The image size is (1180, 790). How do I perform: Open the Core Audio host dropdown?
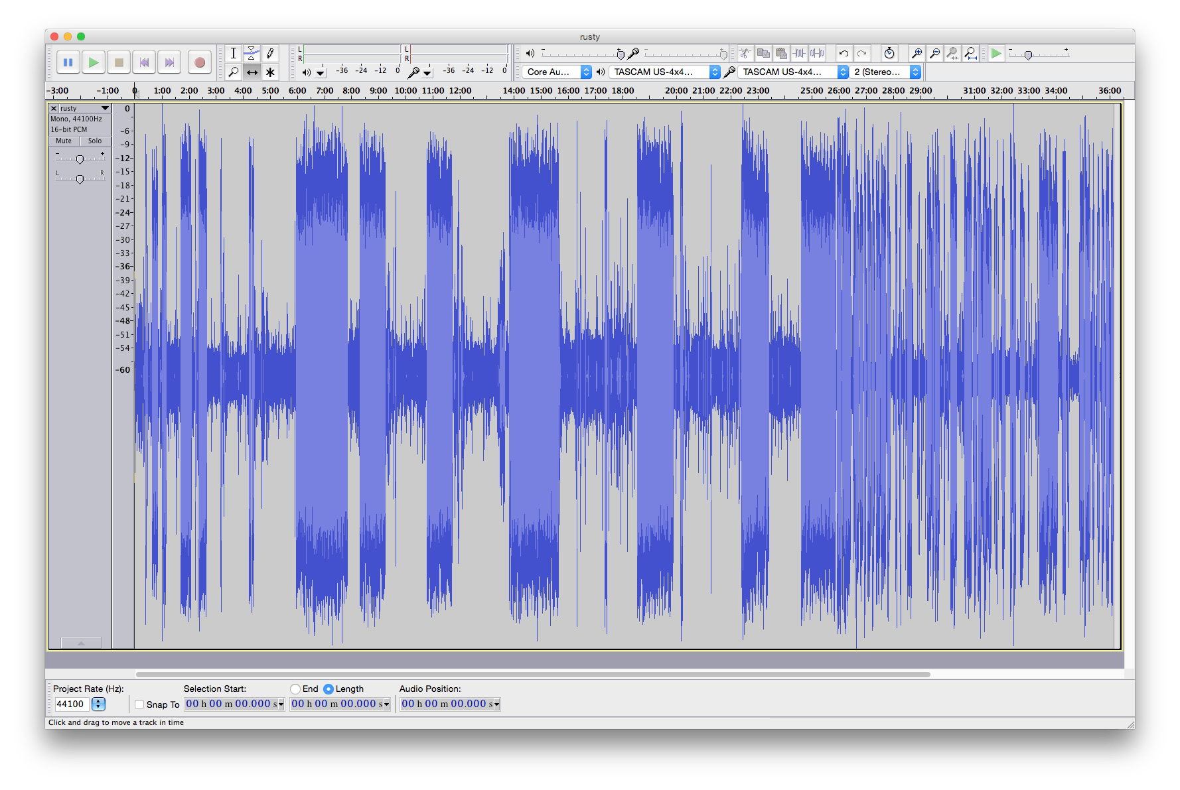557,72
